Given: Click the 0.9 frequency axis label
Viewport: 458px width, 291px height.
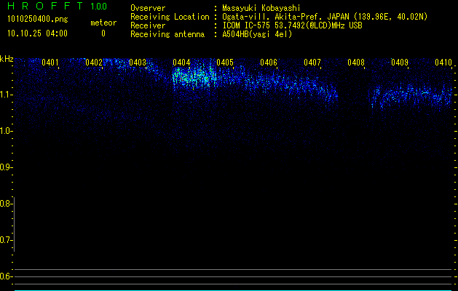Looking at the screenshot, I should [6, 167].
